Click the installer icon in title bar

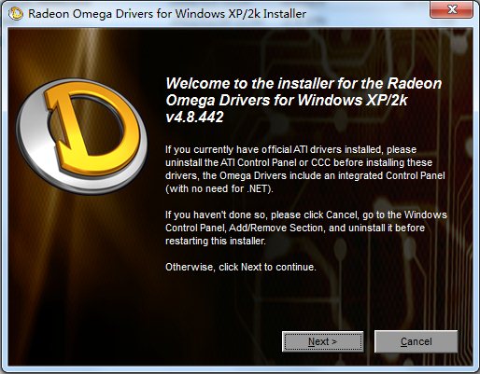(16, 14)
